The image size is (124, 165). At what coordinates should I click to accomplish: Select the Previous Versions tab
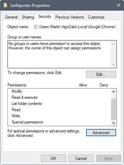click(70, 17)
